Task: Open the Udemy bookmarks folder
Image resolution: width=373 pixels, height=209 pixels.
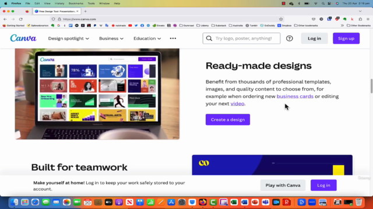Action: 203,26
